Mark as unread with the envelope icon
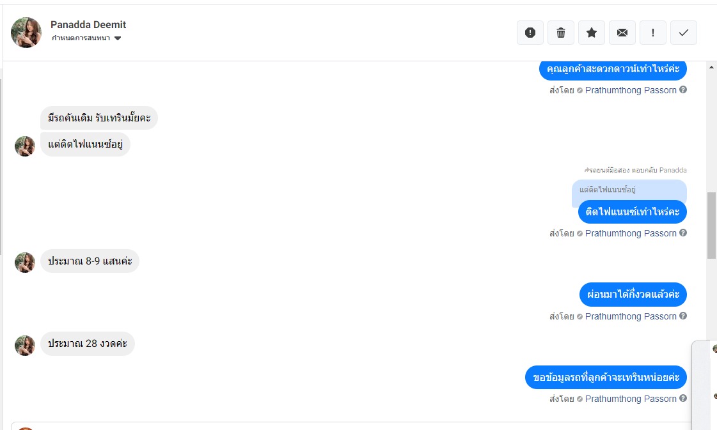The width and height of the screenshot is (717, 430). click(622, 33)
